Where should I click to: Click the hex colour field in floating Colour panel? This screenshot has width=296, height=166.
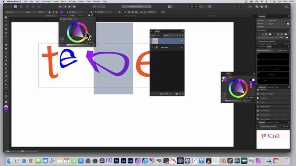pyautogui.click(x=251, y=97)
